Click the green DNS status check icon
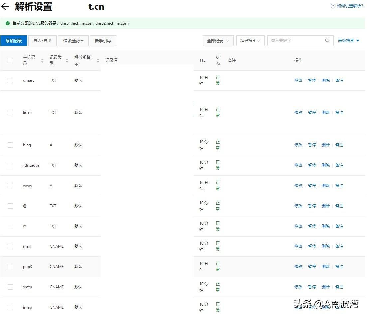The width and height of the screenshot is (367, 317). [x=7, y=23]
